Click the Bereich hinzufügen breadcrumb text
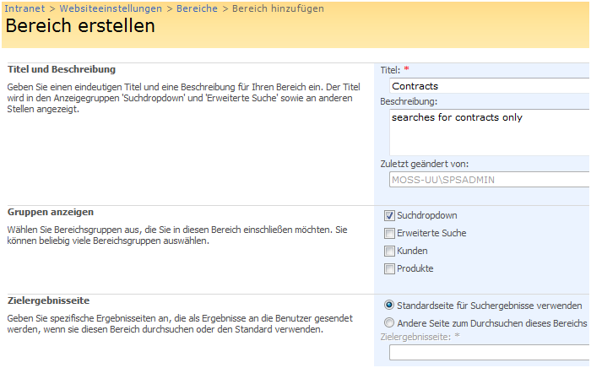Screen dimensions: 591x368 tap(278, 8)
